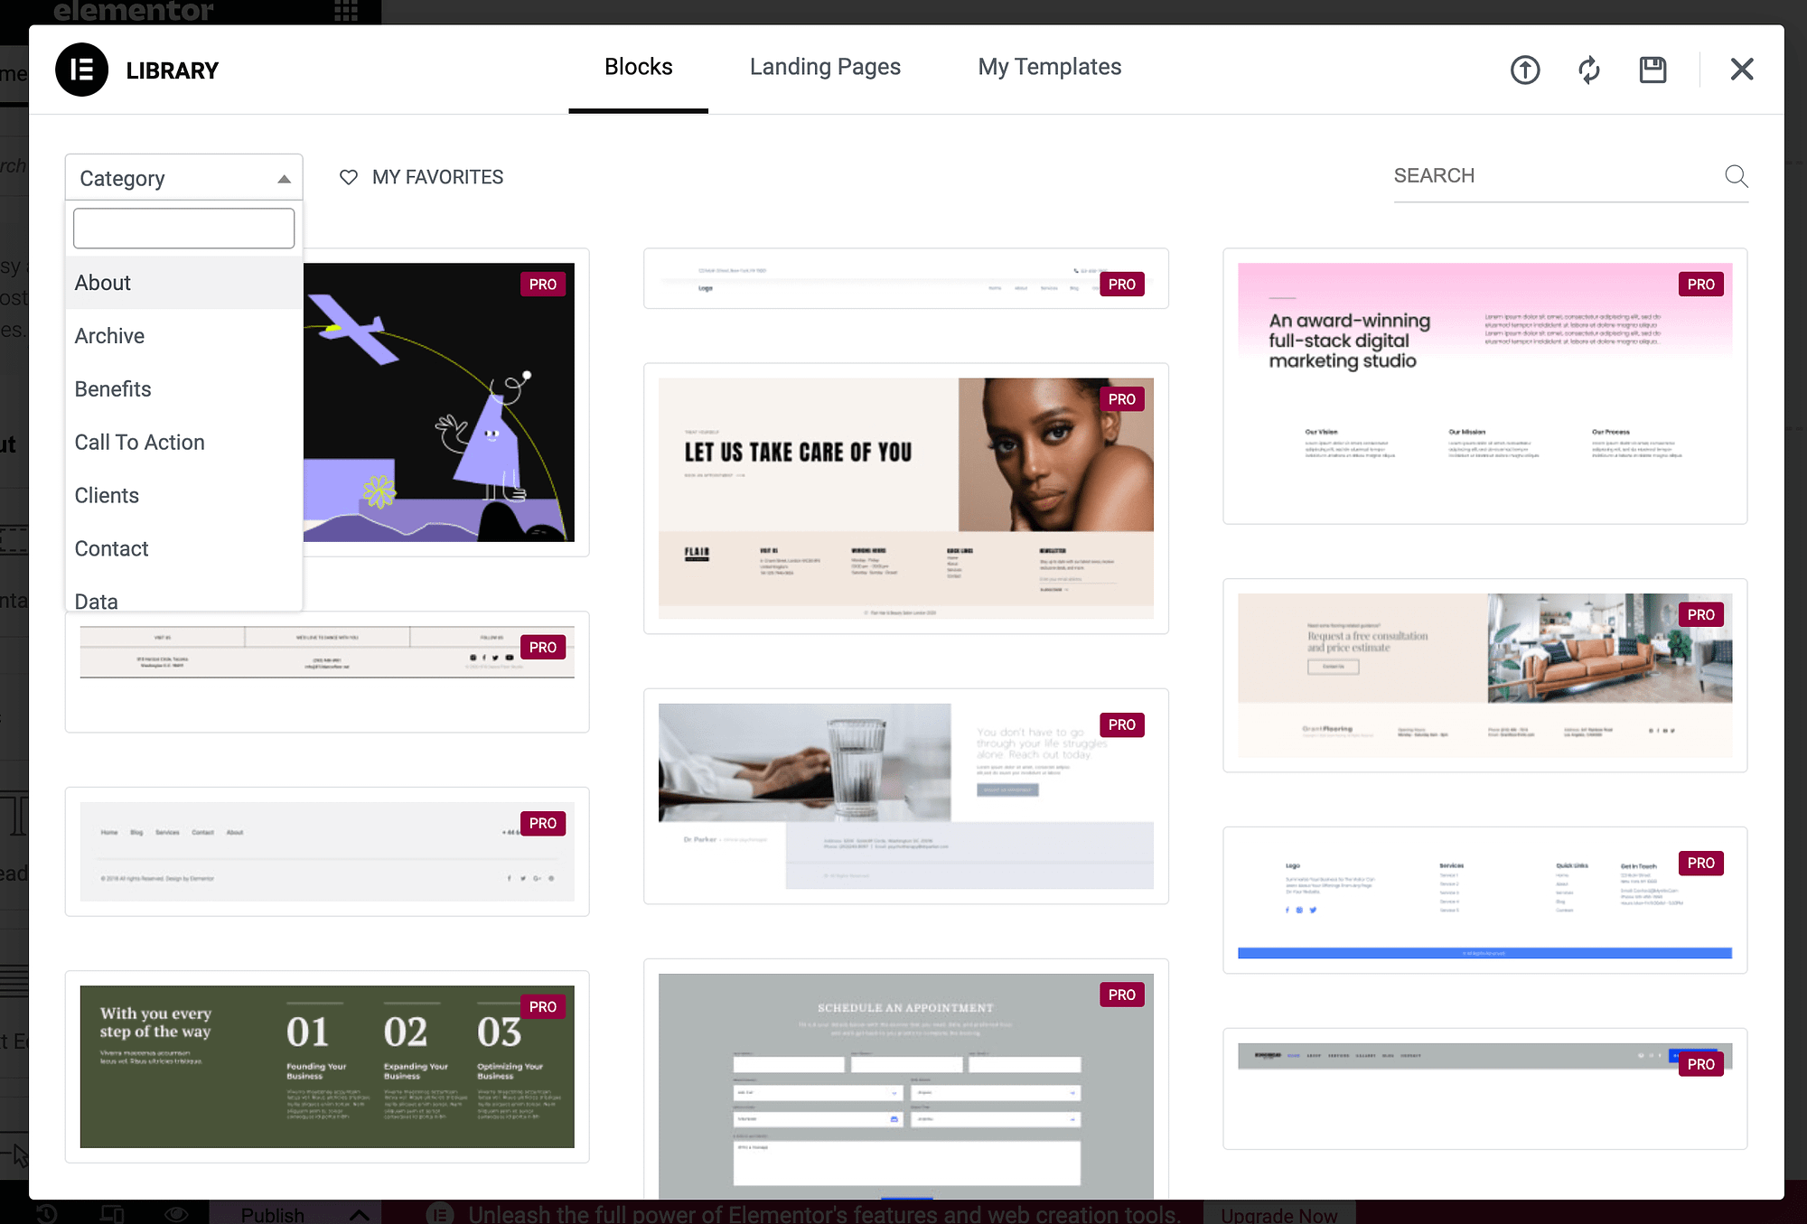Click MY FAVORITES filter button

pos(421,176)
